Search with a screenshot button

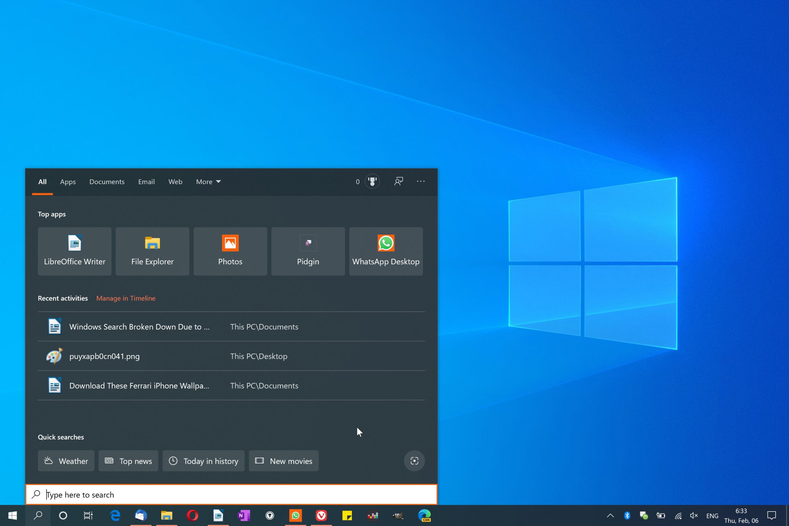click(414, 461)
